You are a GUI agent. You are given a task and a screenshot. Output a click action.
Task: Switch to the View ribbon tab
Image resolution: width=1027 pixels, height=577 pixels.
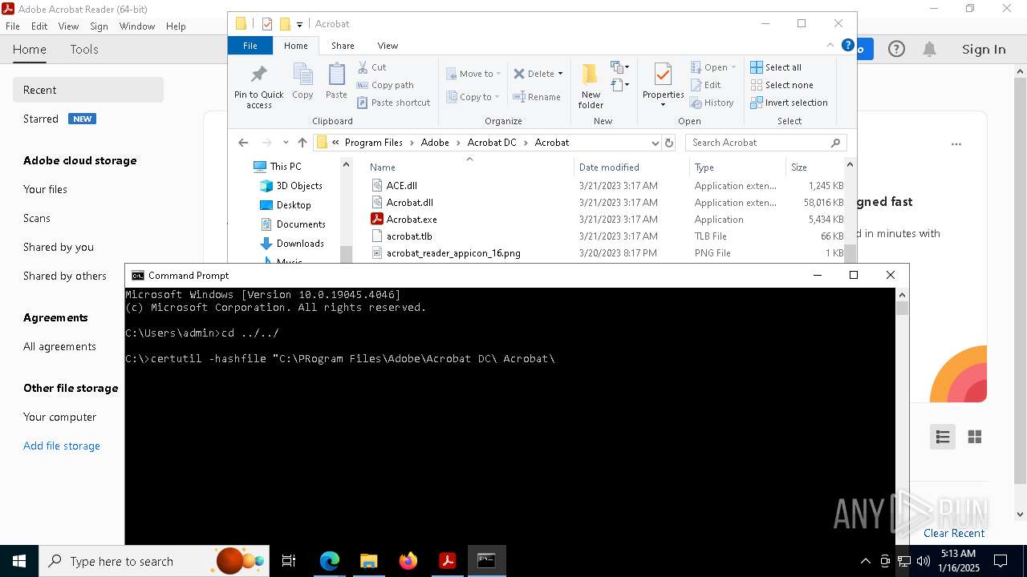coord(388,46)
